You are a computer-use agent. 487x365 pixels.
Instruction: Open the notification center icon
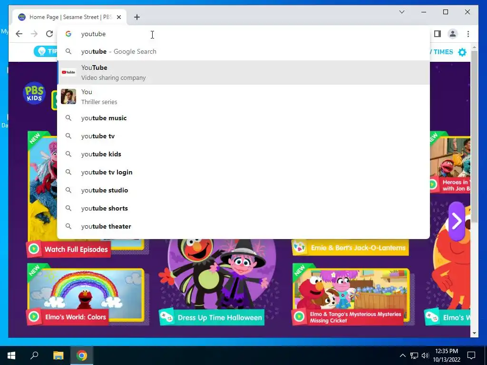point(471,355)
